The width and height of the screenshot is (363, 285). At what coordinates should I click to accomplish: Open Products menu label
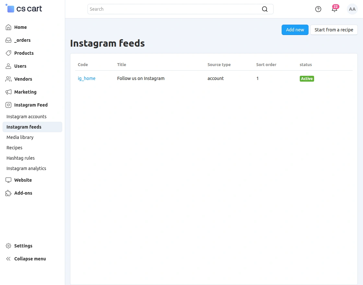[24, 53]
